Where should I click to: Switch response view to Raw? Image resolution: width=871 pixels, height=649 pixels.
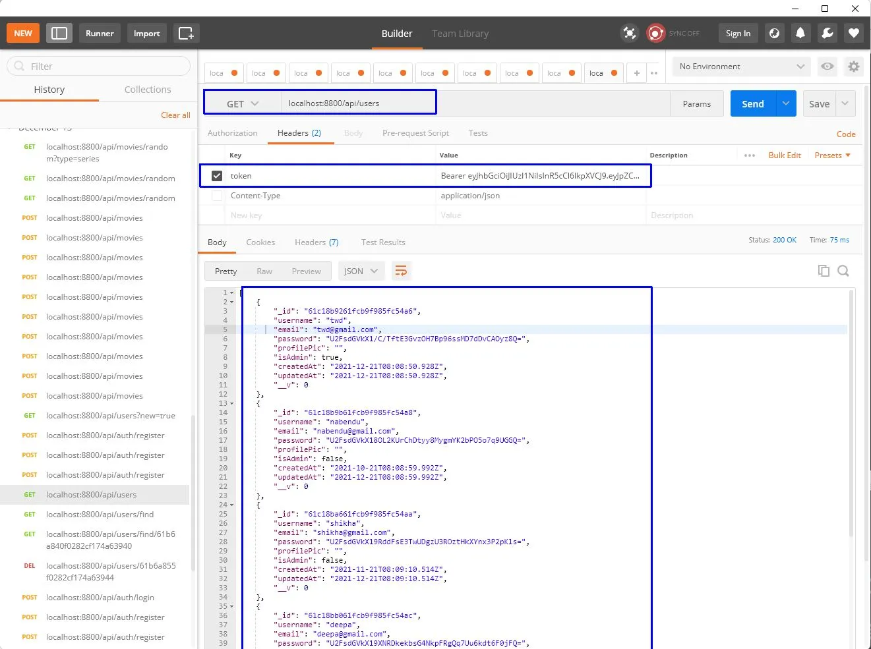point(264,271)
